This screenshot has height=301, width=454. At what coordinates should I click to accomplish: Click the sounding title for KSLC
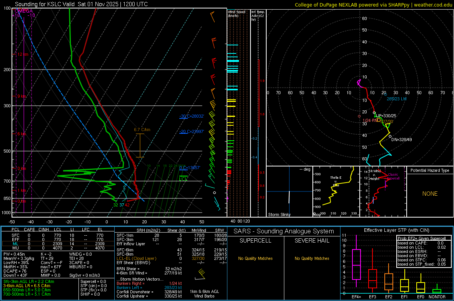pyautogui.click(x=81, y=4)
